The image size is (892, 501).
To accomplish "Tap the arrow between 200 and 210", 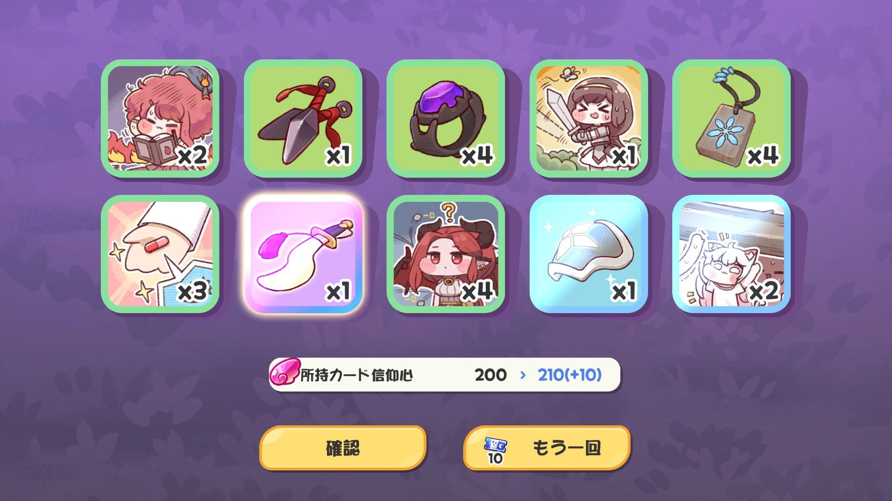I will (523, 375).
